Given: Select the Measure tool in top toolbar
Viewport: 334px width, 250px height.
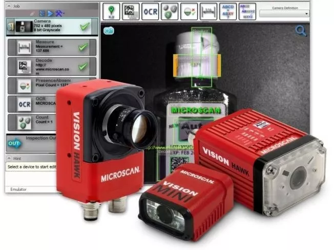Looking at the screenshot, I should [208, 11].
